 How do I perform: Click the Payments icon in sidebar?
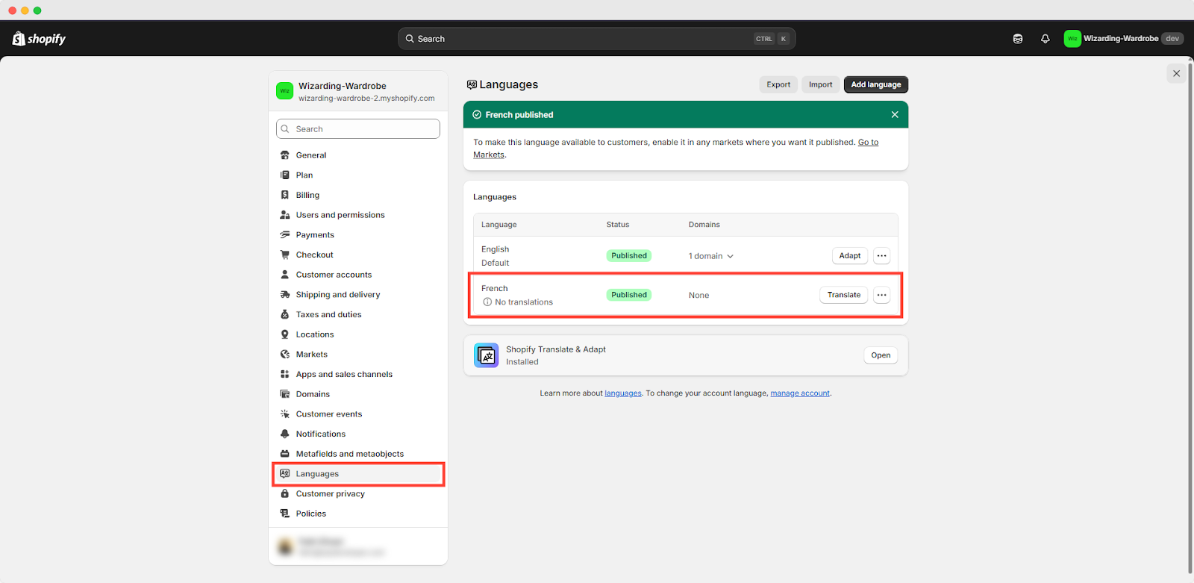285,235
